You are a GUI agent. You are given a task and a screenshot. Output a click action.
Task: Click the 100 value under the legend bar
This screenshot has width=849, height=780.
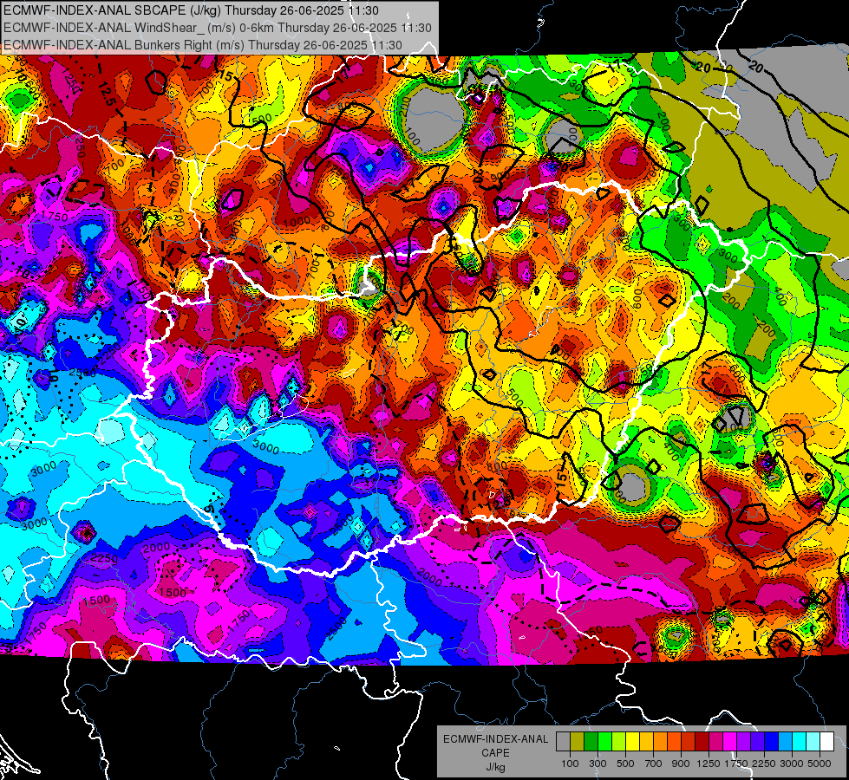[570, 764]
